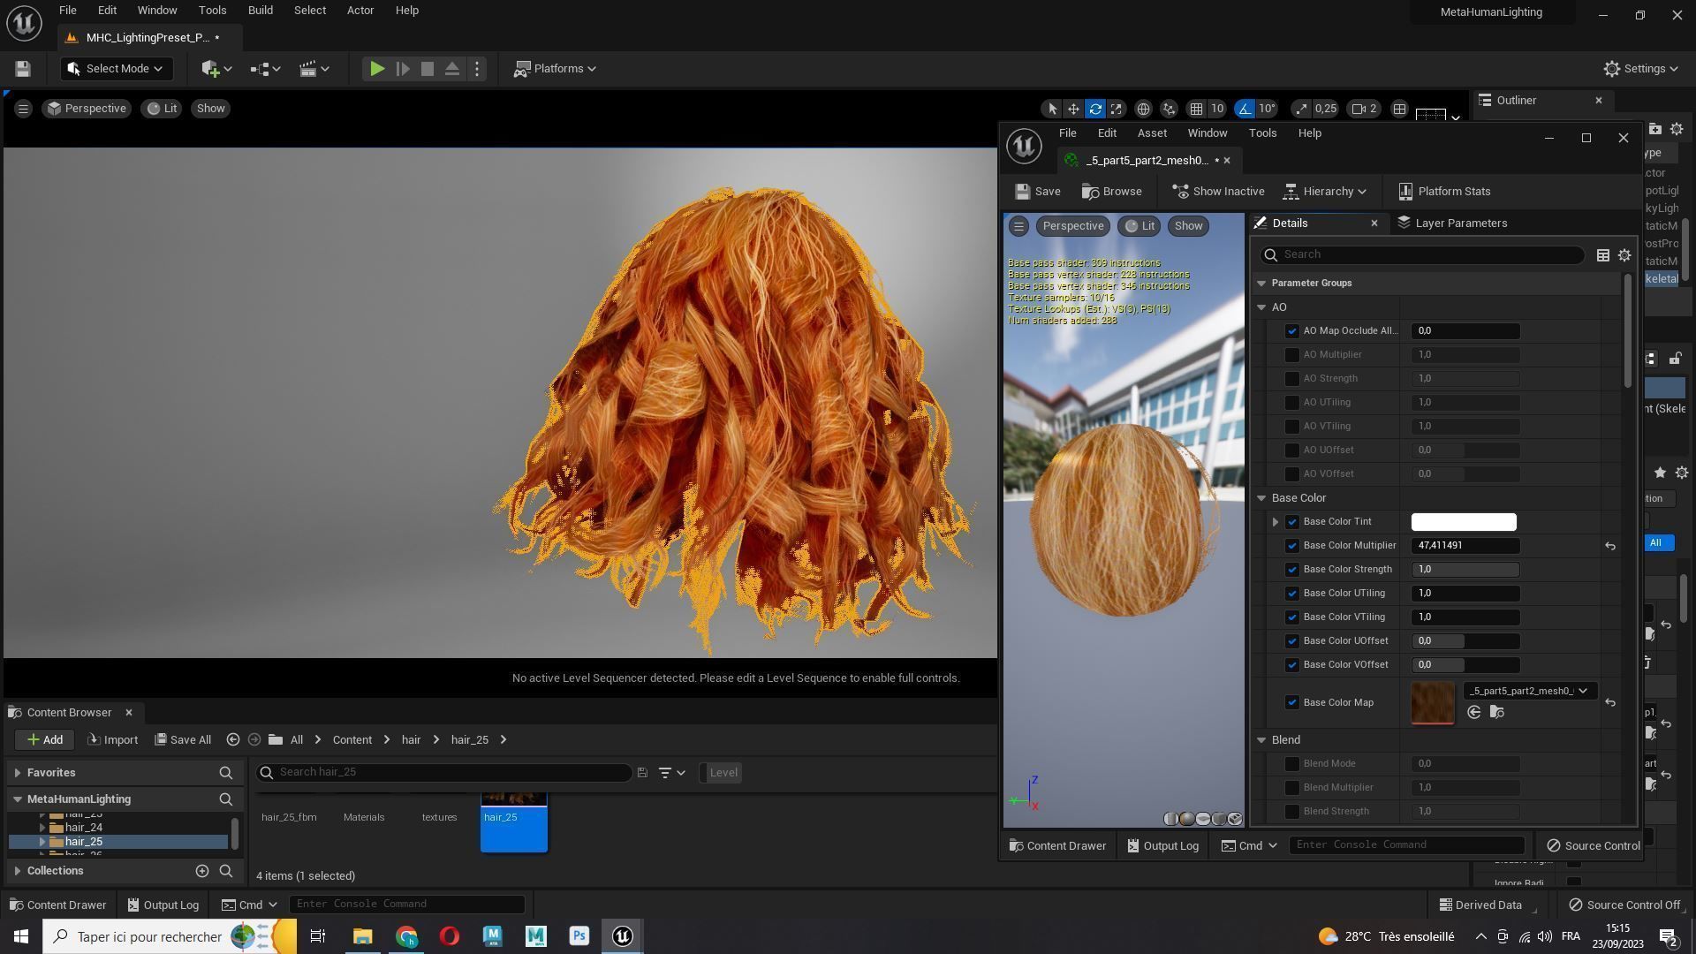Open Details panel settings gear

(x=1624, y=255)
